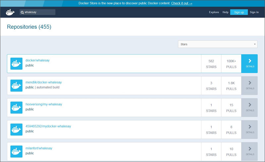The height and width of the screenshot is (162, 265).
Task: Expand the Stars sort dropdown
Action: pyautogui.click(x=217, y=44)
